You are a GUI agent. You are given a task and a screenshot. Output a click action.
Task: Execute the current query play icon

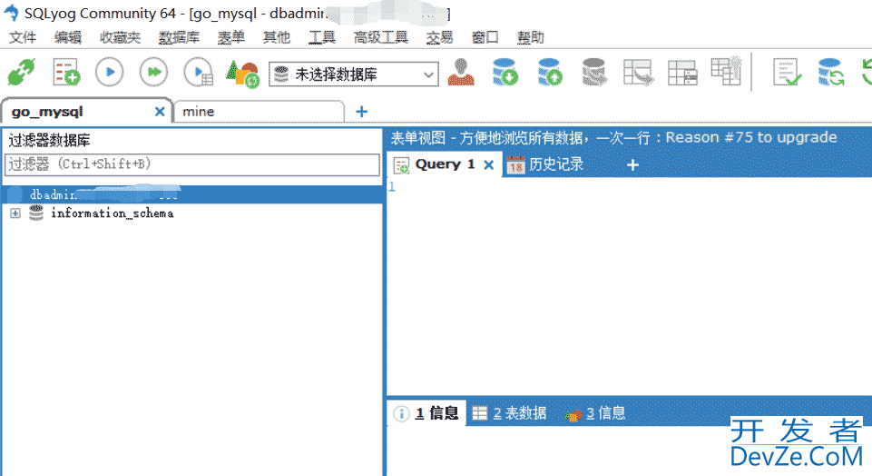pyautogui.click(x=110, y=73)
